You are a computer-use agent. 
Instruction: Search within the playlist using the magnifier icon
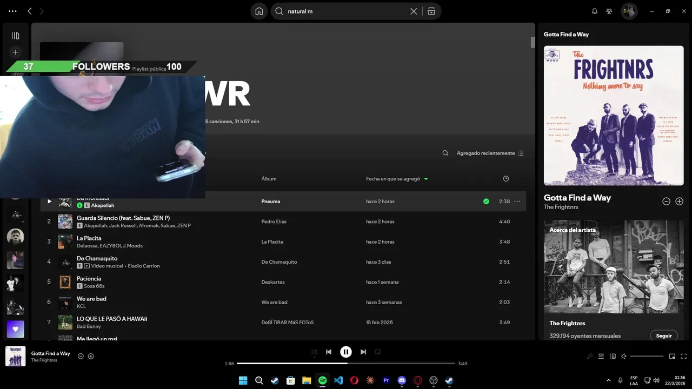(445, 153)
